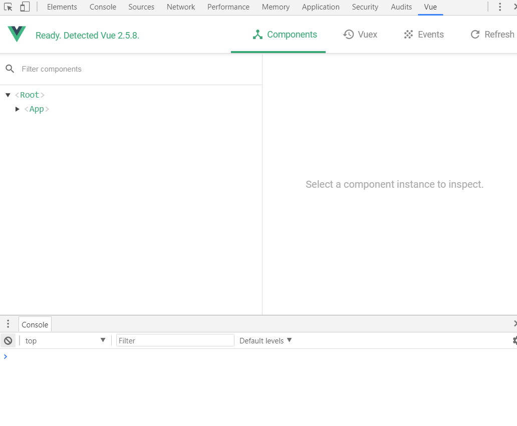Open the Security tab
This screenshot has height=426, width=517.
[365, 7]
